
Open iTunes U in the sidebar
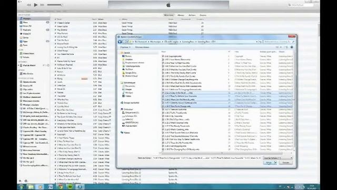tap(27, 34)
